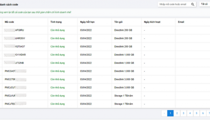Focus the code or email search field
Viewport: 210px width, 120px height.
[x=174, y=4]
